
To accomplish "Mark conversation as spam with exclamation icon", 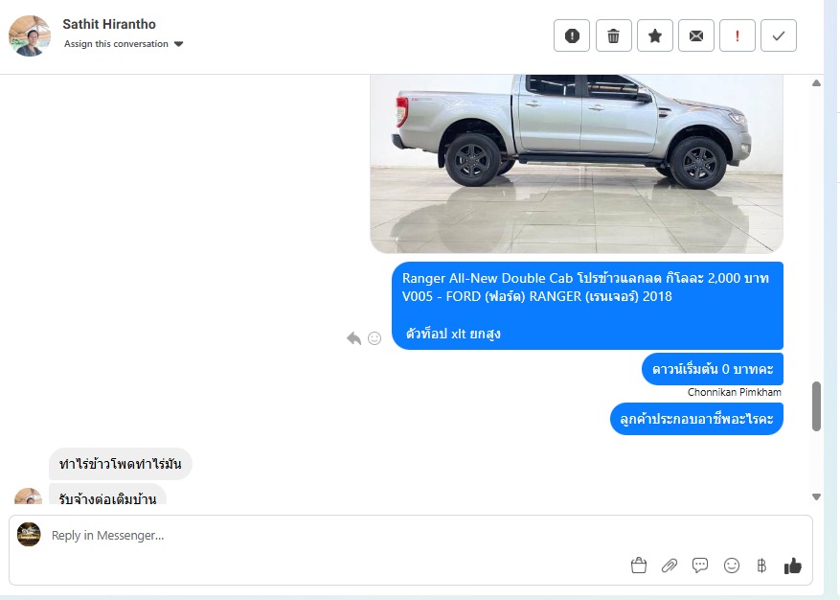I will pos(572,35).
